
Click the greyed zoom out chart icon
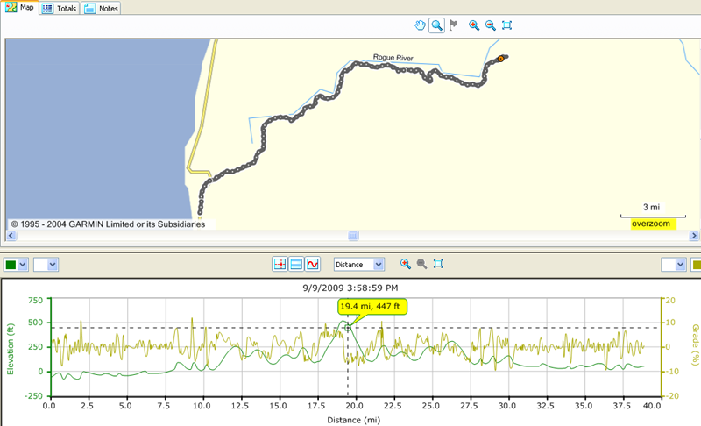coord(421,264)
